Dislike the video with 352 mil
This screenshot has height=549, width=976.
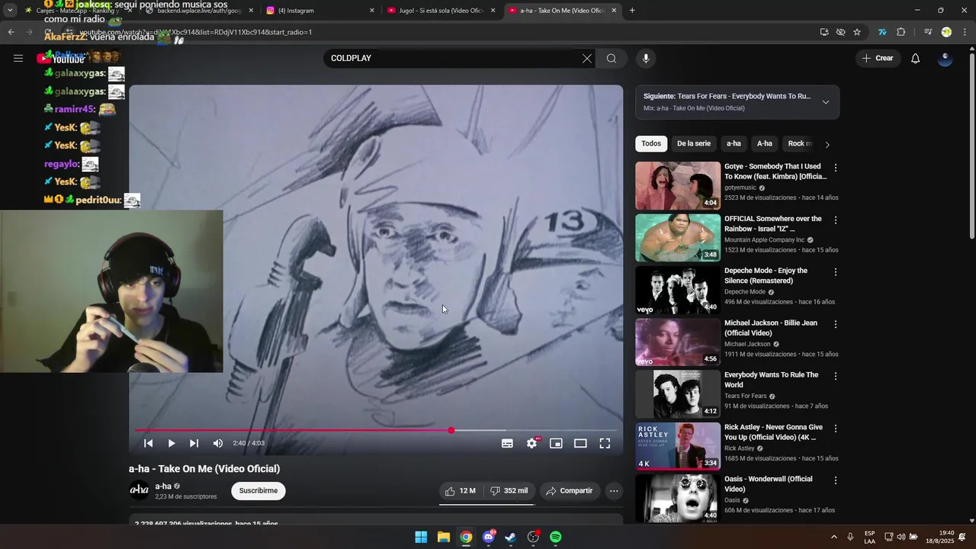point(509,491)
